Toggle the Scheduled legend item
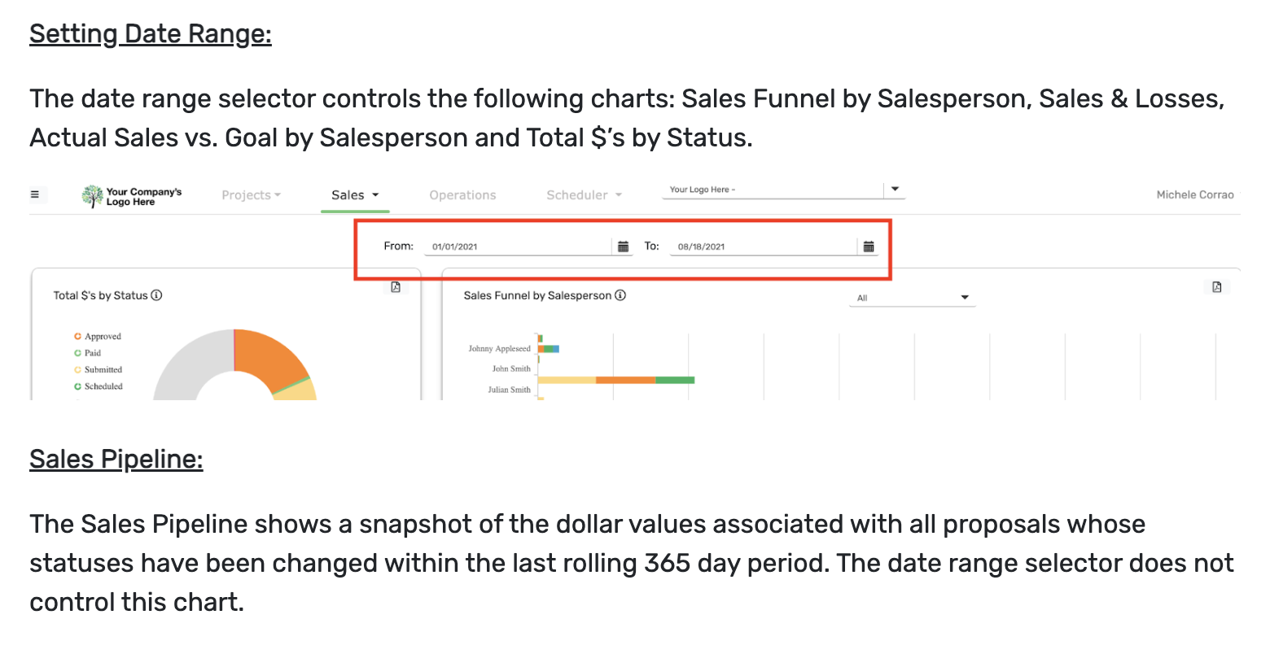Viewport: 1270px width, 667px height. [98, 386]
